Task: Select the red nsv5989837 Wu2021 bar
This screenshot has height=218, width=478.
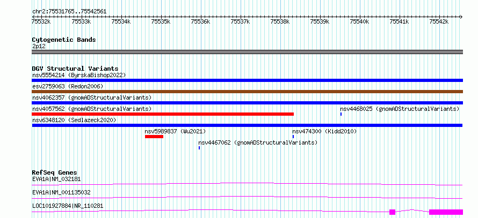Action: pyautogui.click(x=154, y=137)
